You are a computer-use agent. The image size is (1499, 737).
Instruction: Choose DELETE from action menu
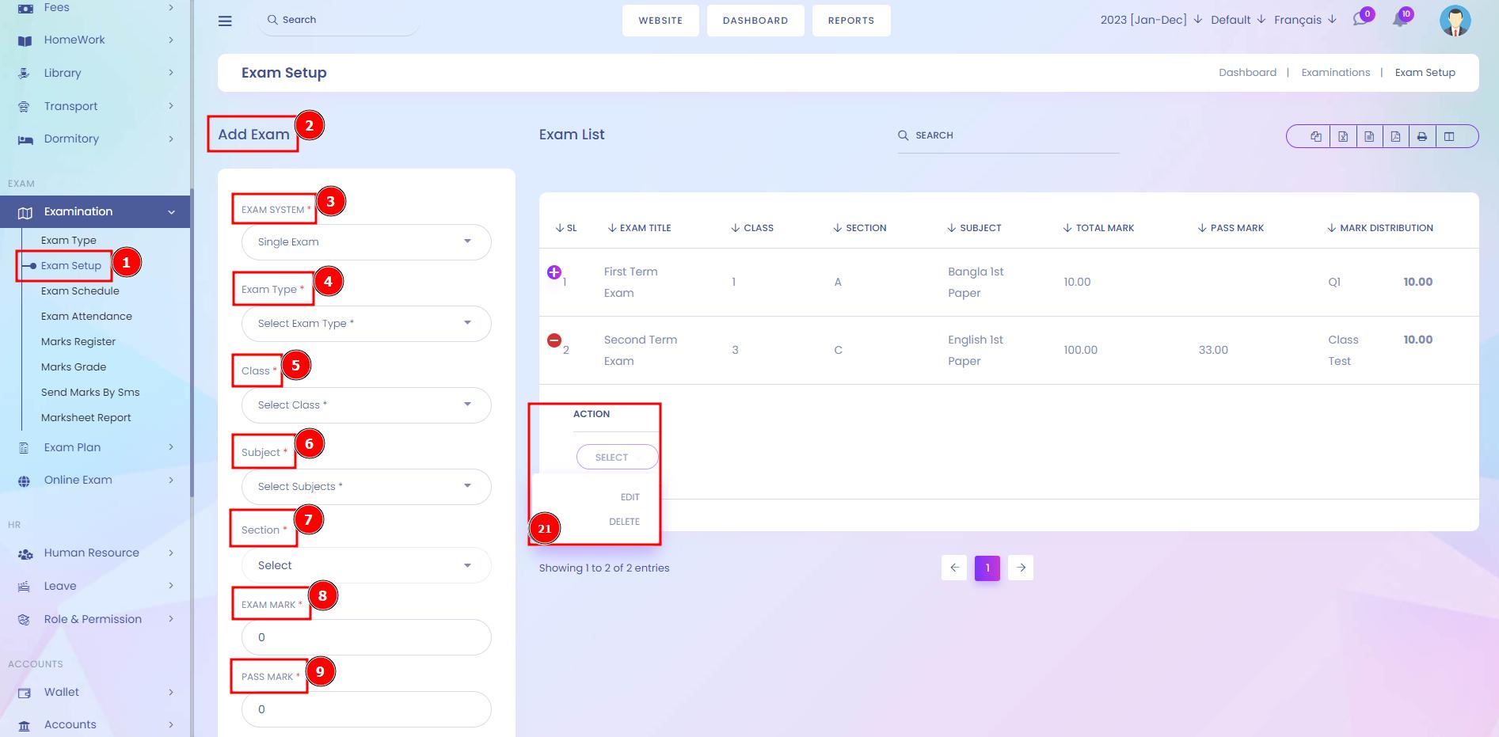[x=624, y=522]
